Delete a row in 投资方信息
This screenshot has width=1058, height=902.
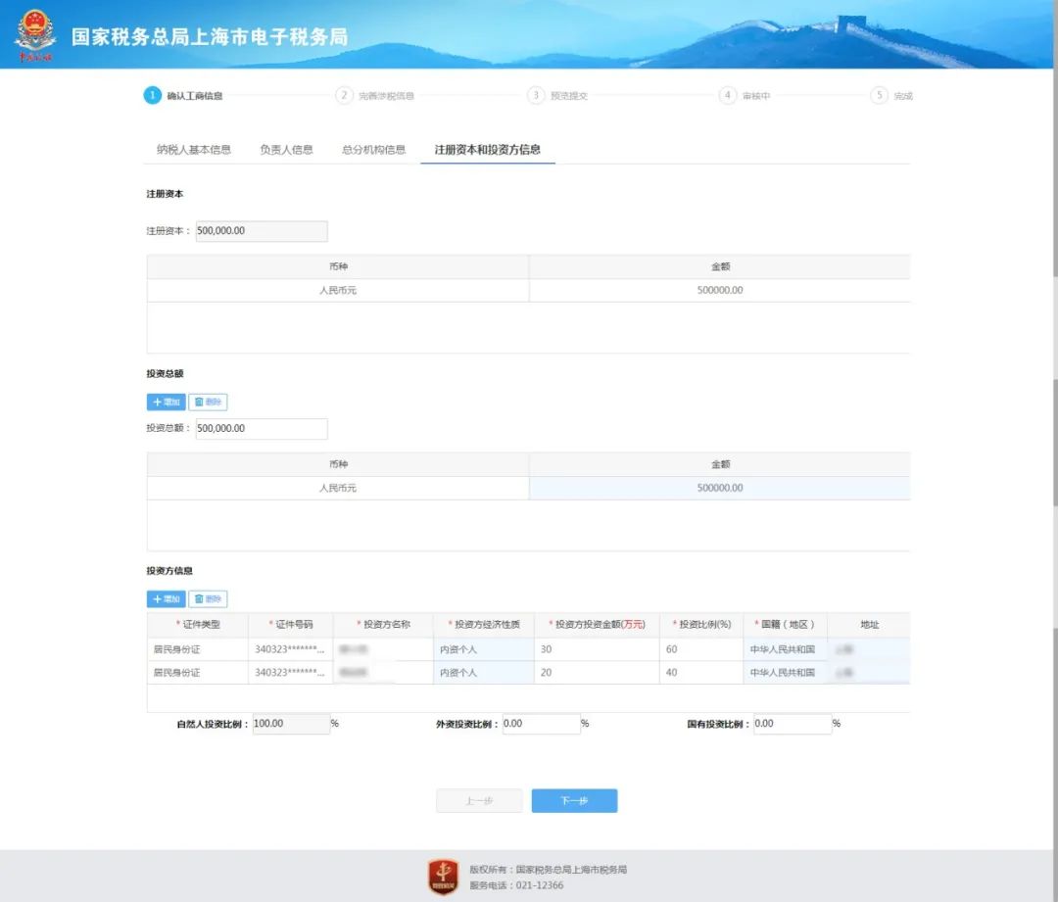point(208,599)
